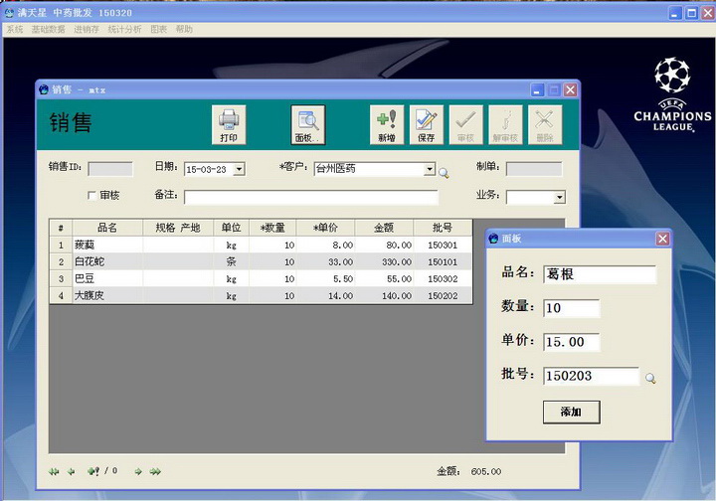Open the 系统 menu

[15, 29]
